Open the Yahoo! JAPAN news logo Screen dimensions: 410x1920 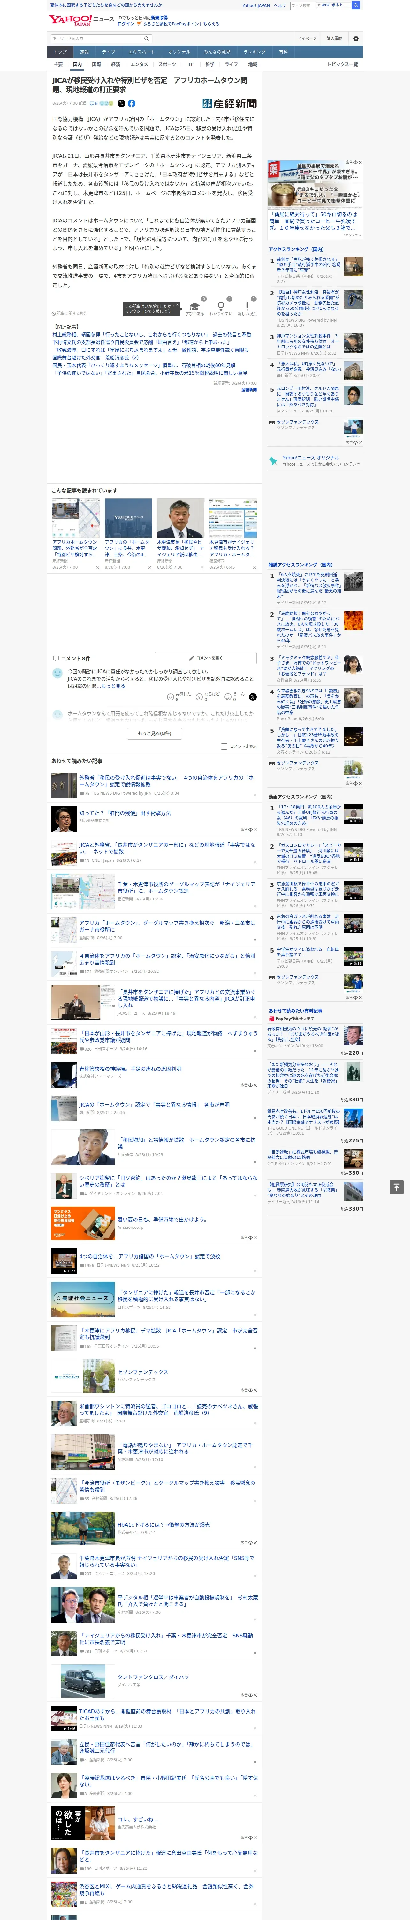pyautogui.click(x=81, y=20)
